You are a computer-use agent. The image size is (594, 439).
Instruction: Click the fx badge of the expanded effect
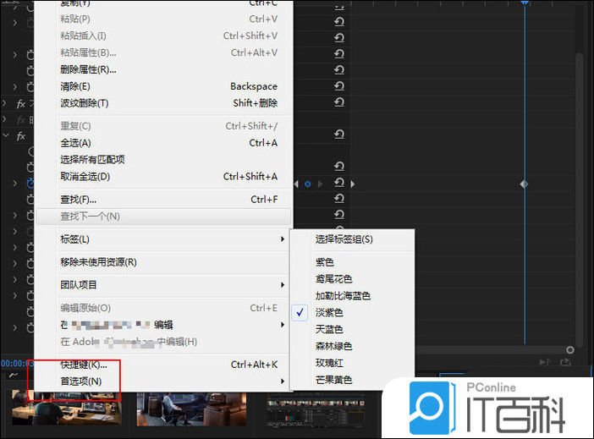[21, 136]
